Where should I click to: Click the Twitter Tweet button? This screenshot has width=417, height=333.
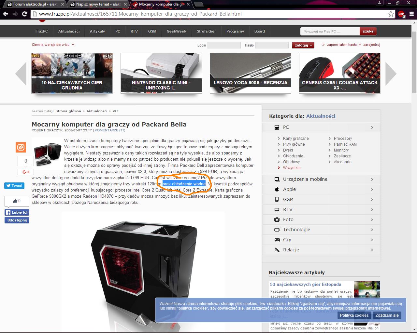(14, 186)
